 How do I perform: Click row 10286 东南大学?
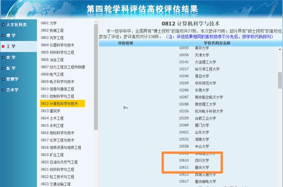pyautogui.click(x=194, y=90)
